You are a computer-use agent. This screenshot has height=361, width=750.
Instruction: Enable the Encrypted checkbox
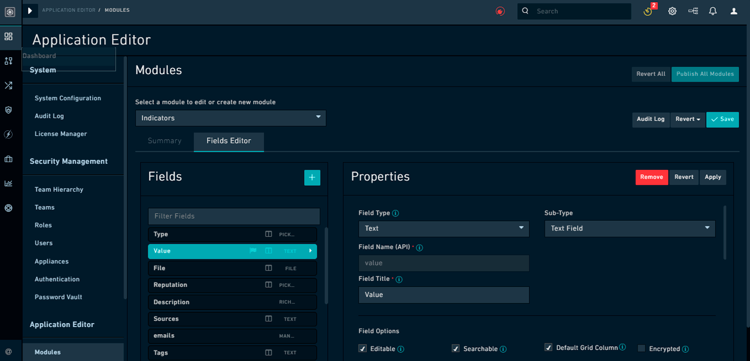click(641, 348)
